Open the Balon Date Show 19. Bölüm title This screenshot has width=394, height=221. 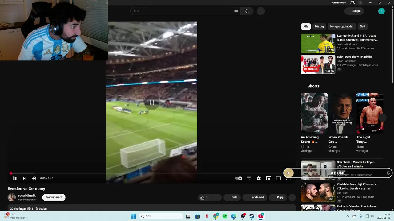355,57
